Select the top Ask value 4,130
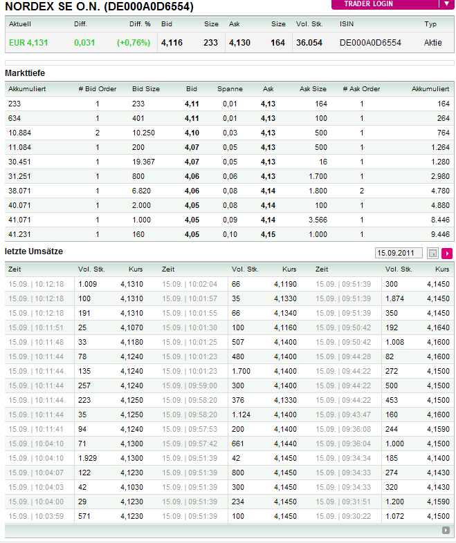This screenshot has width=456, height=543. pos(239,43)
